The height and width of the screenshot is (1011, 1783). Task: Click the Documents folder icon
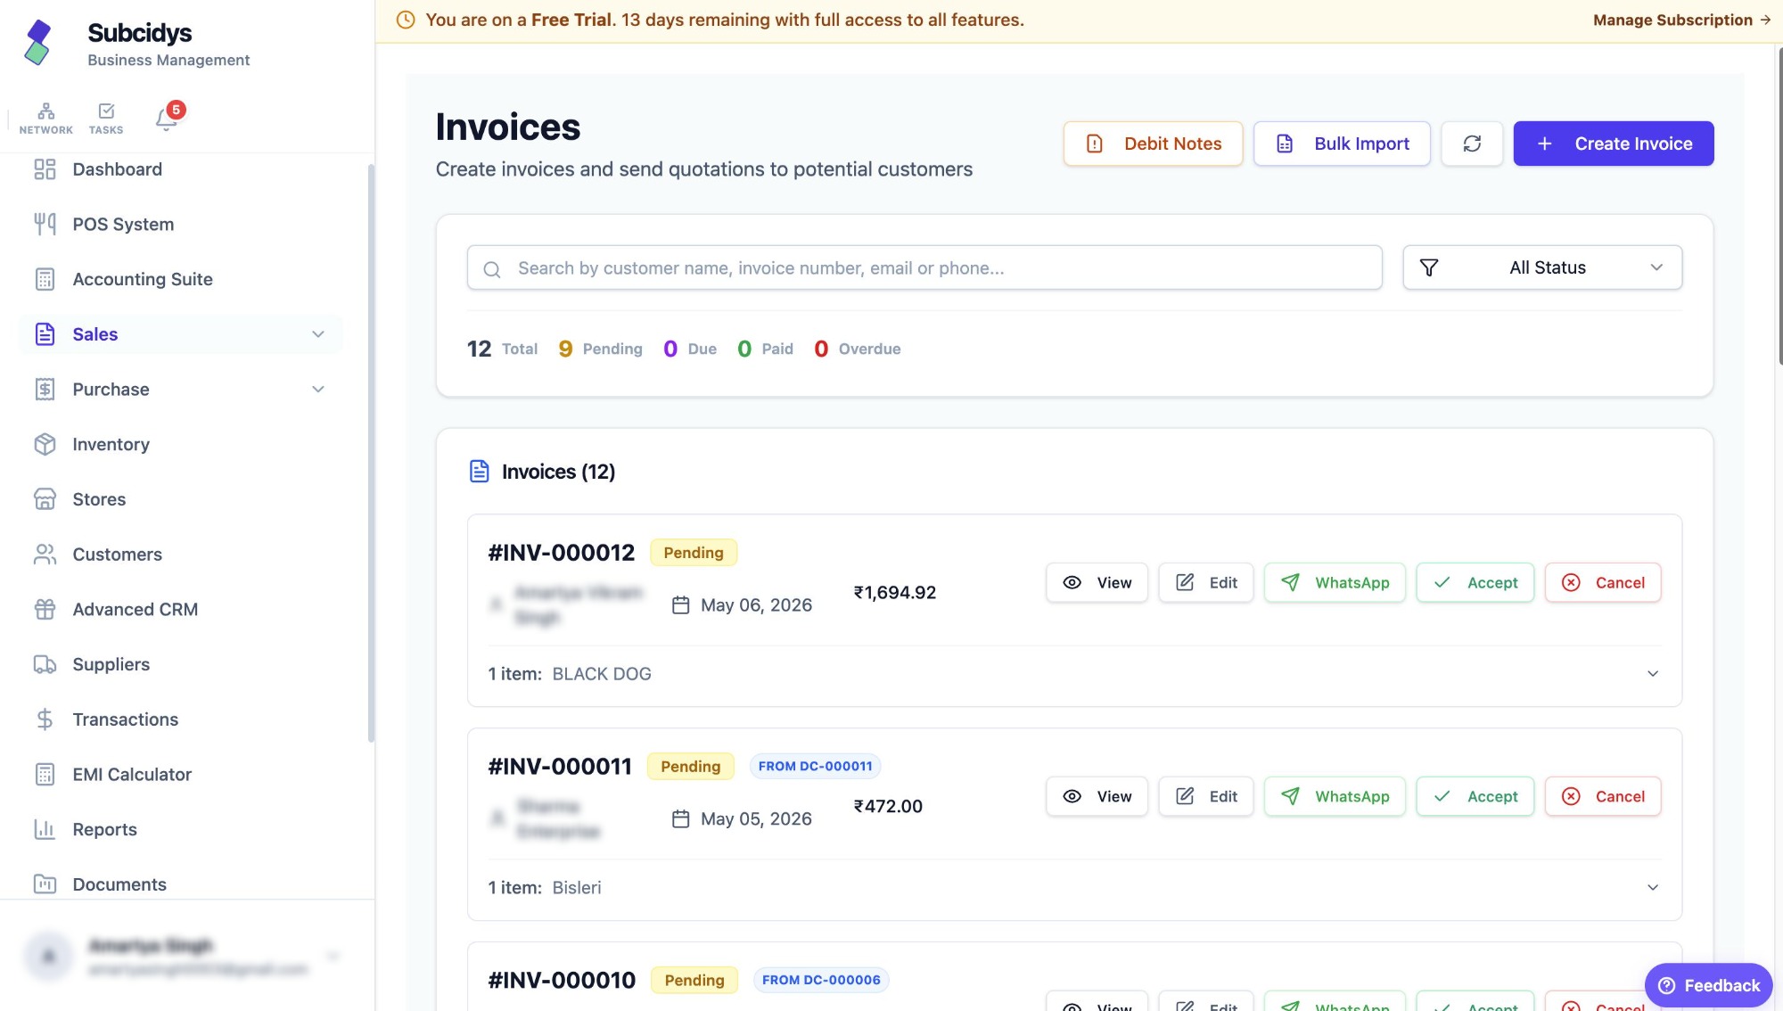click(45, 884)
